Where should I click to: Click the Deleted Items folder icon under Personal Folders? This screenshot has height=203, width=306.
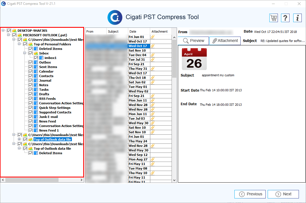36,49
